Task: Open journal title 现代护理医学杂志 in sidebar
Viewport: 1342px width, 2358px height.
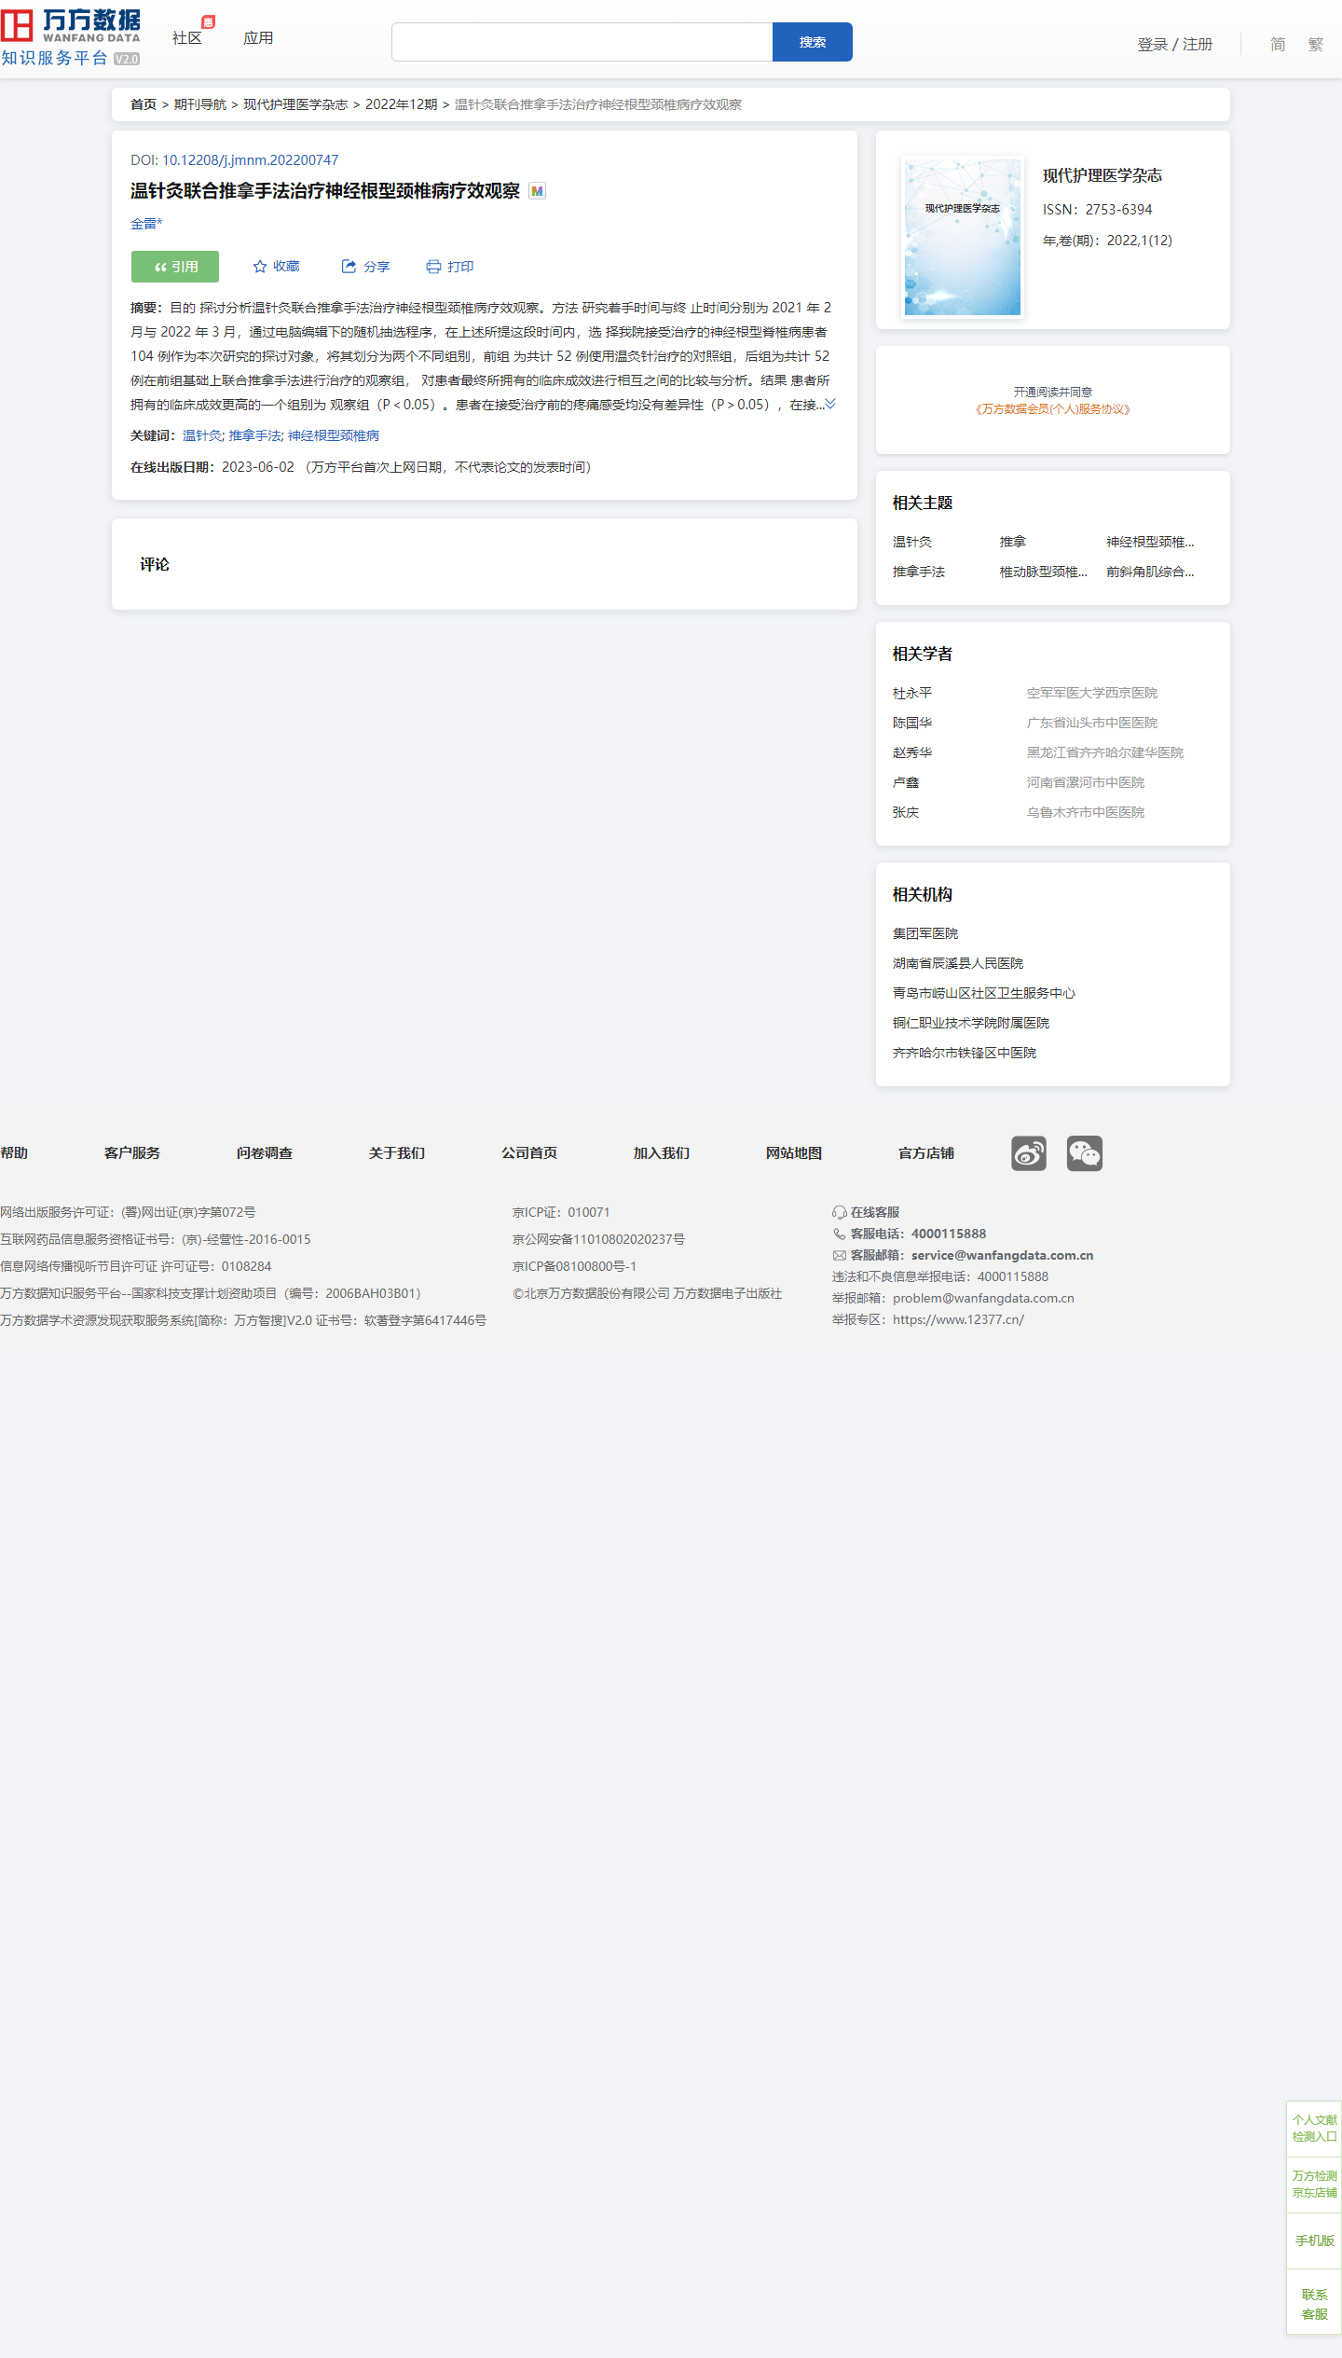Action: pyautogui.click(x=1102, y=175)
